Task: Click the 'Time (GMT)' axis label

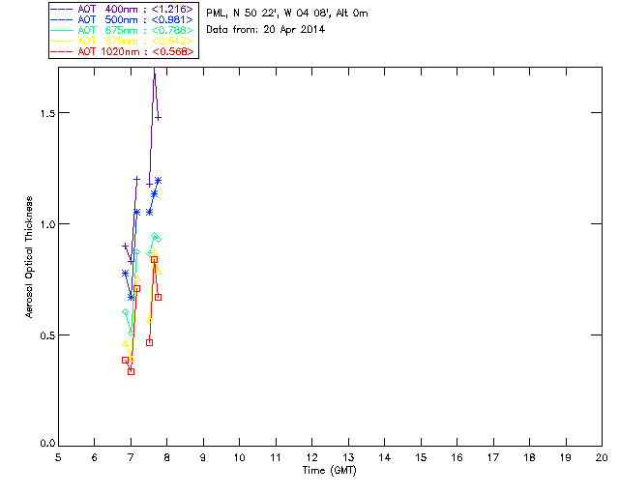Action: point(329,471)
